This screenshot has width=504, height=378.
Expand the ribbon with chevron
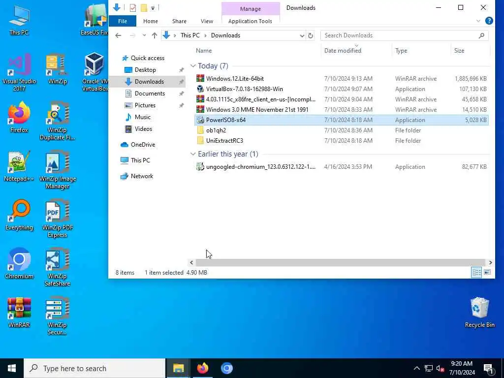(x=478, y=21)
